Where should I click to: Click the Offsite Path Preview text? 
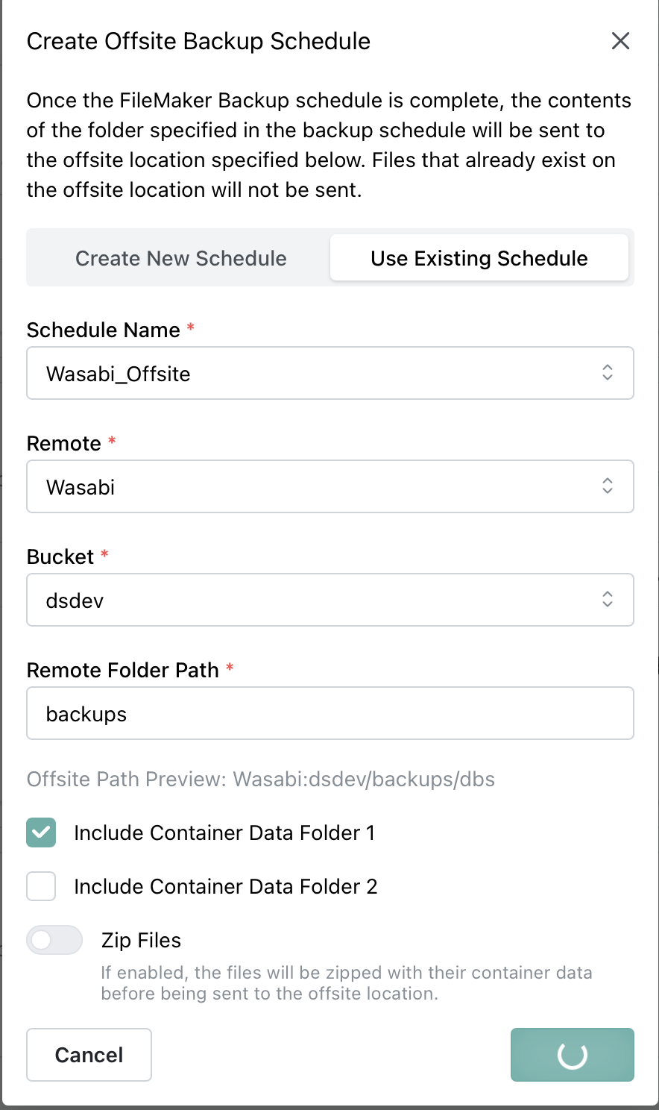pyautogui.click(x=260, y=779)
